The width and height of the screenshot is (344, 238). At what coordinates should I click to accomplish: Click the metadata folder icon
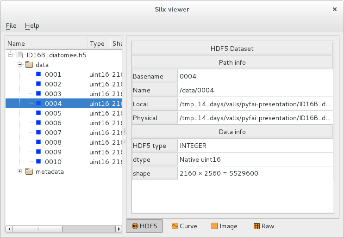click(x=29, y=171)
